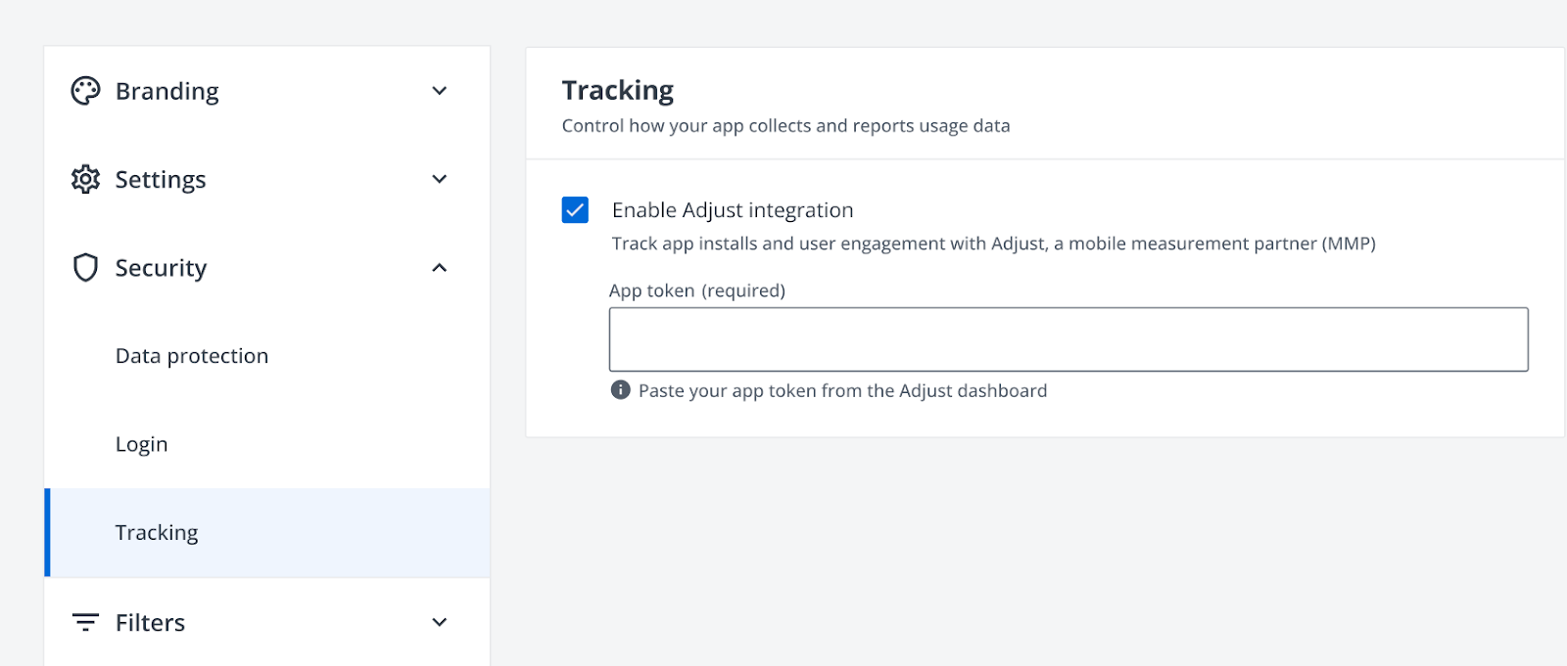The width and height of the screenshot is (1567, 666).
Task: Click the Security menu label
Action: (x=161, y=267)
